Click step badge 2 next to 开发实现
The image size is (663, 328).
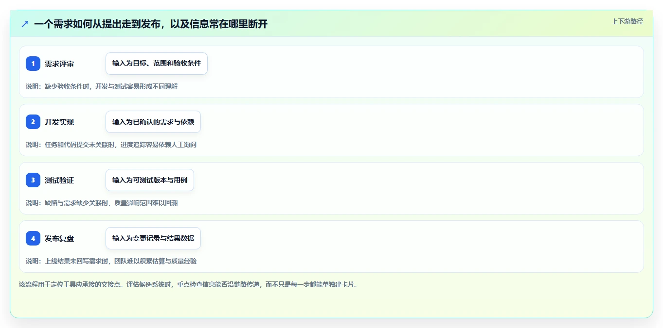tap(33, 122)
